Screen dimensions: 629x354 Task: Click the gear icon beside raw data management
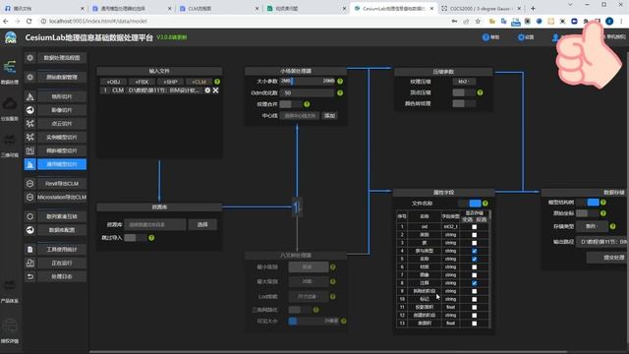click(x=30, y=77)
